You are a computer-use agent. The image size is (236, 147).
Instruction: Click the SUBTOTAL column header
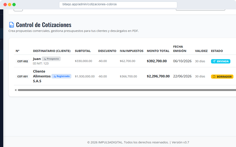pos(83,51)
